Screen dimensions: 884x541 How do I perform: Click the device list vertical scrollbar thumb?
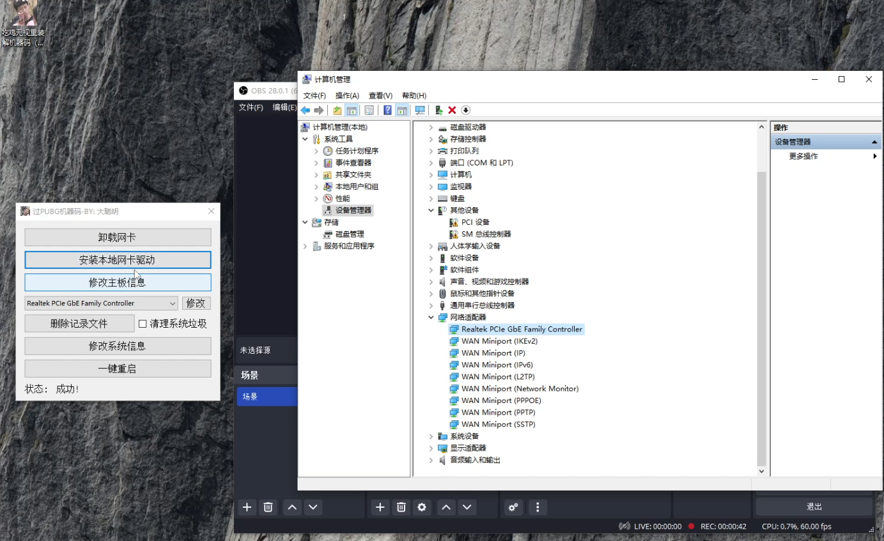click(761, 318)
